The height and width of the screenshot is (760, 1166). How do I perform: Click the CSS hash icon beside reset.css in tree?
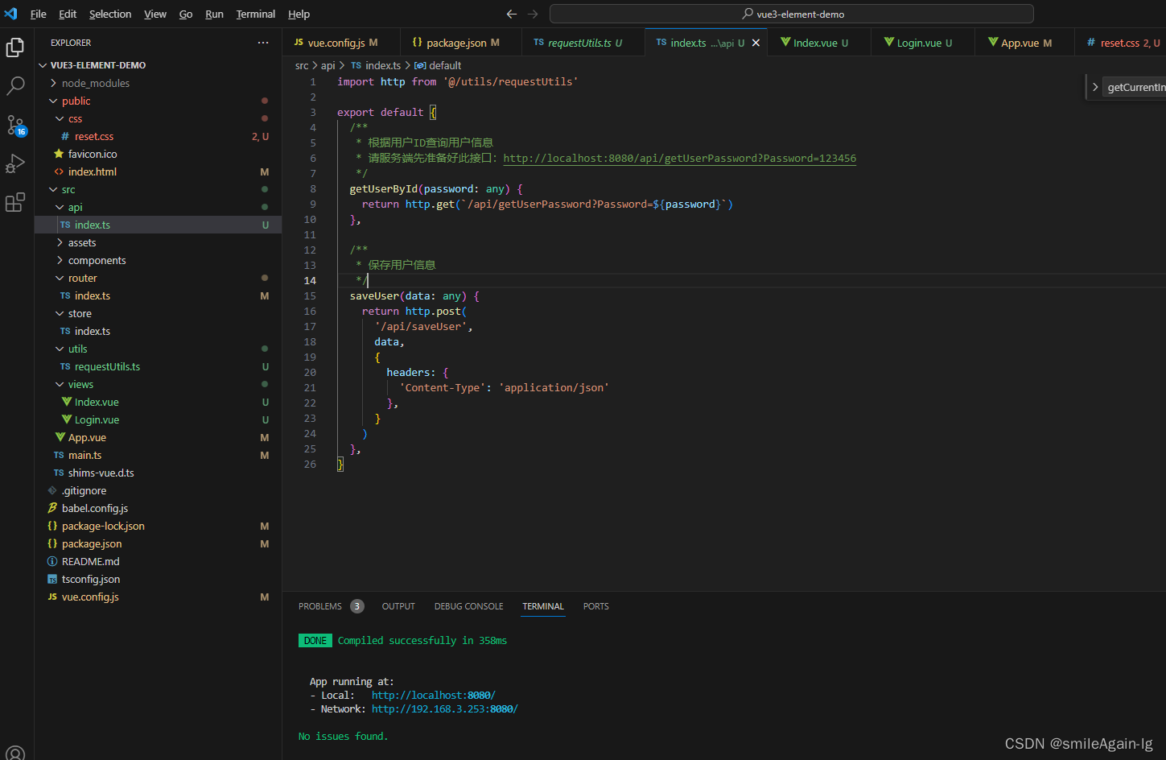(65, 136)
